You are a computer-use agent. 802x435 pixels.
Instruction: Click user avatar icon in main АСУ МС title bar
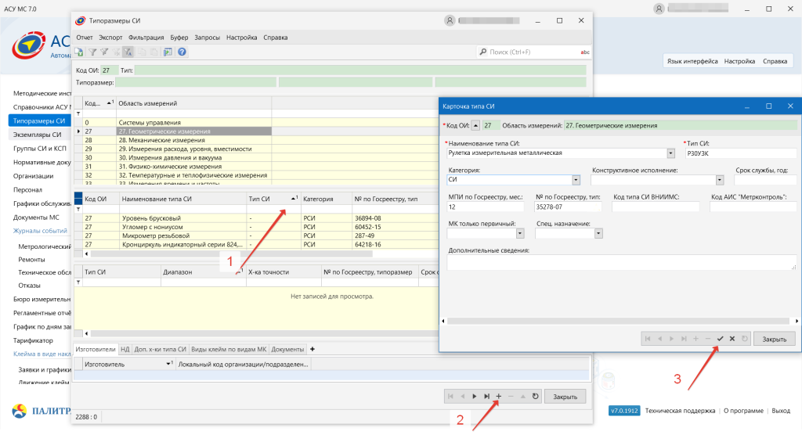point(659,9)
